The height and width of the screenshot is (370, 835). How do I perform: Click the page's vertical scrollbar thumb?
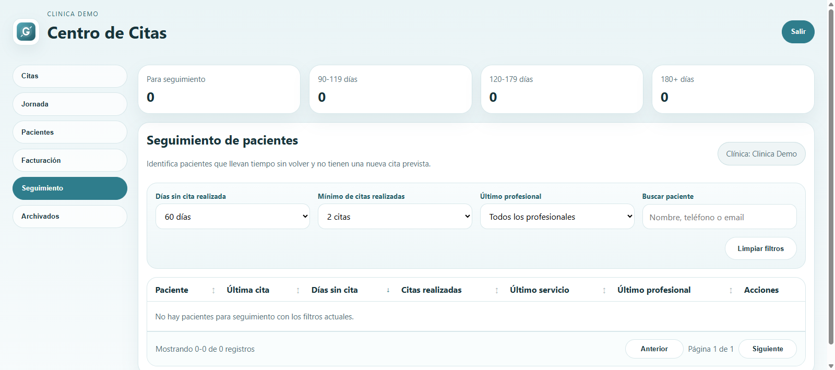click(831, 176)
